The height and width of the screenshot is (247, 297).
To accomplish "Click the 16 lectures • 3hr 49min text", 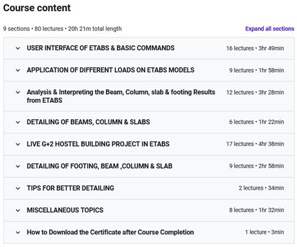I will coord(255,48).
